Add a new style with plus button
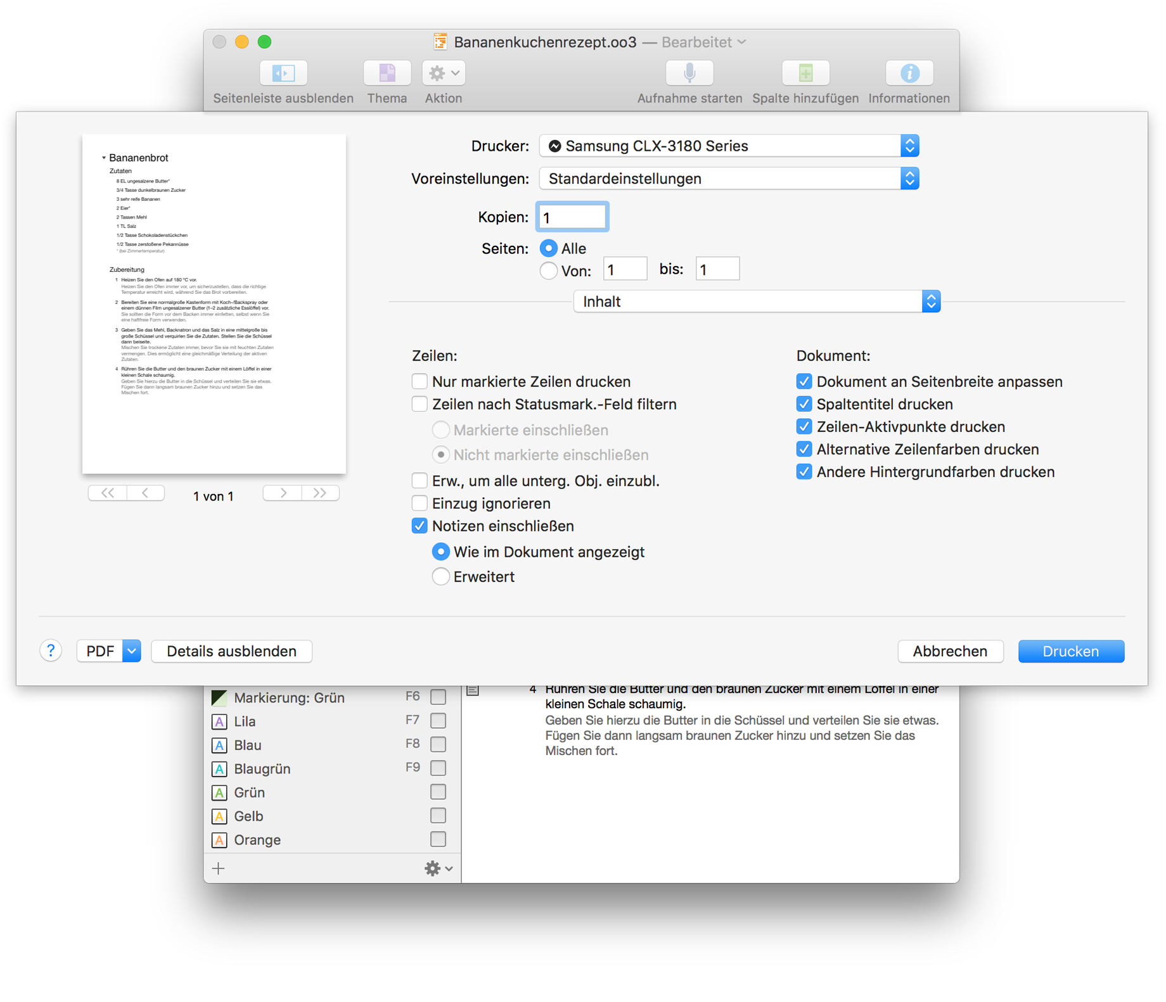The width and height of the screenshot is (1166, 1002). click(219, 868)
